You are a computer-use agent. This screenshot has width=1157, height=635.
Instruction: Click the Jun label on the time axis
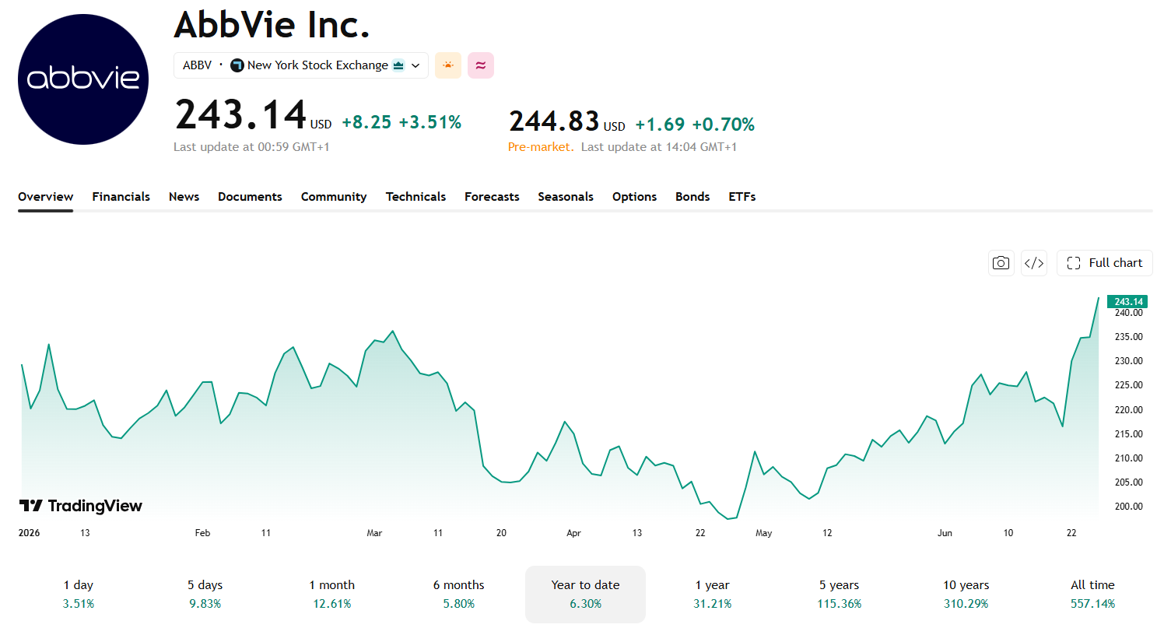click(x=945, y=533)
